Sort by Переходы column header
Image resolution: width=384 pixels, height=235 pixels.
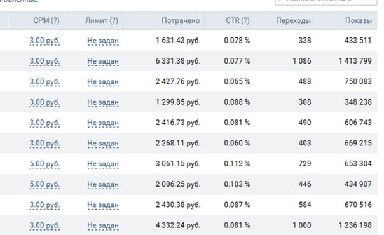click(x=293, y=20)
